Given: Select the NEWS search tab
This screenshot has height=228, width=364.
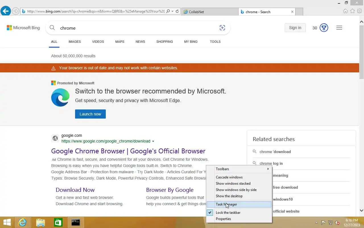Looking at the screenshot, I should [x=140, y=42].
